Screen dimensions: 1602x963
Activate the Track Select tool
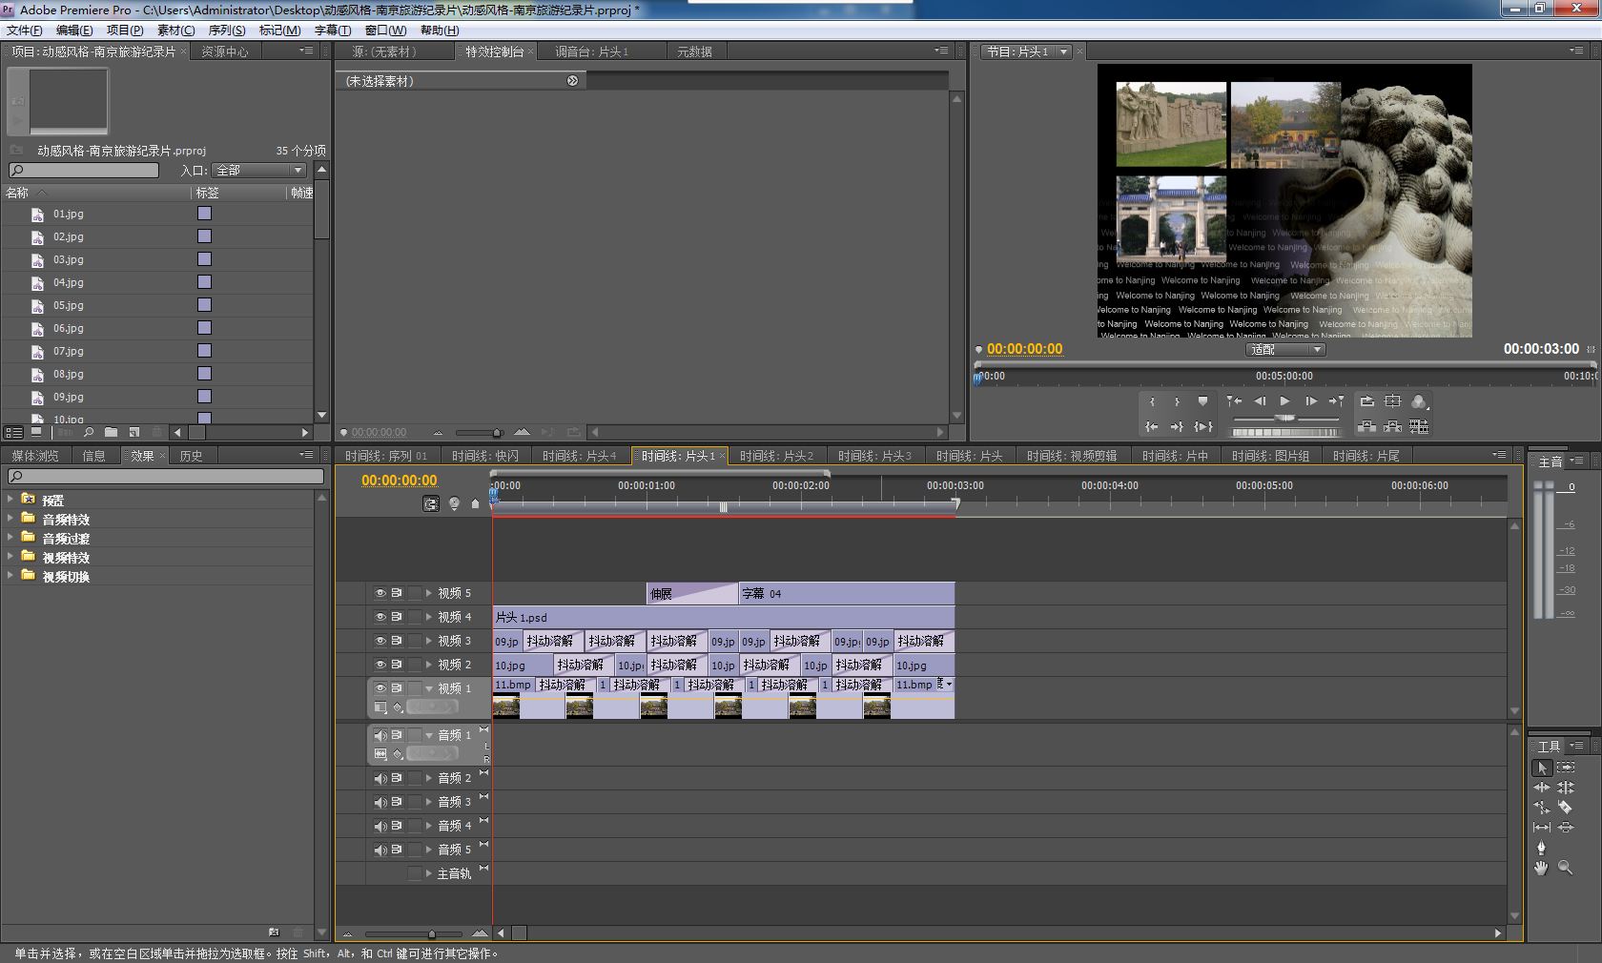(1565, 768)
